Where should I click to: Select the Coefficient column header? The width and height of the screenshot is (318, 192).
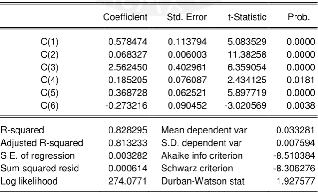[x=125, y=17]
